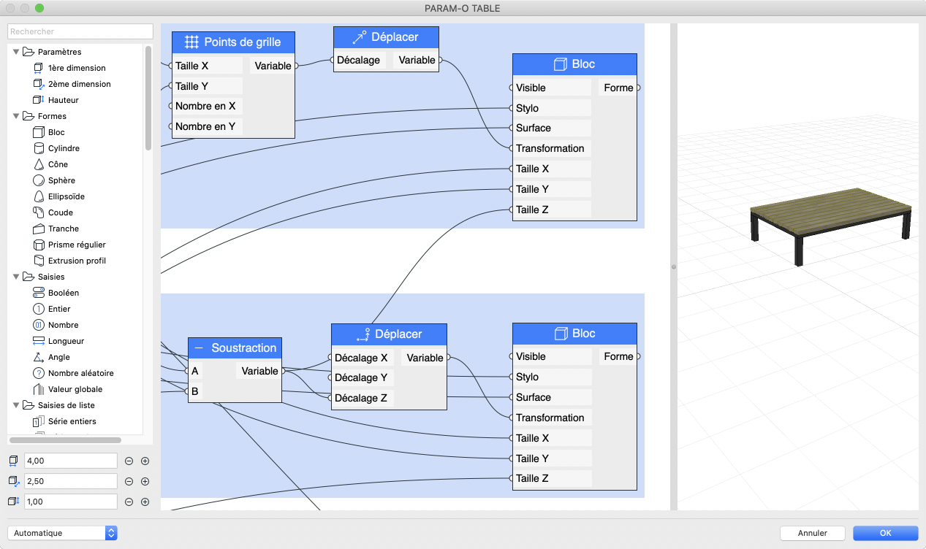The image size is (926, 549).
Task: Select the Cylindre shape in the sidebar
Action: tap(58, 148)
